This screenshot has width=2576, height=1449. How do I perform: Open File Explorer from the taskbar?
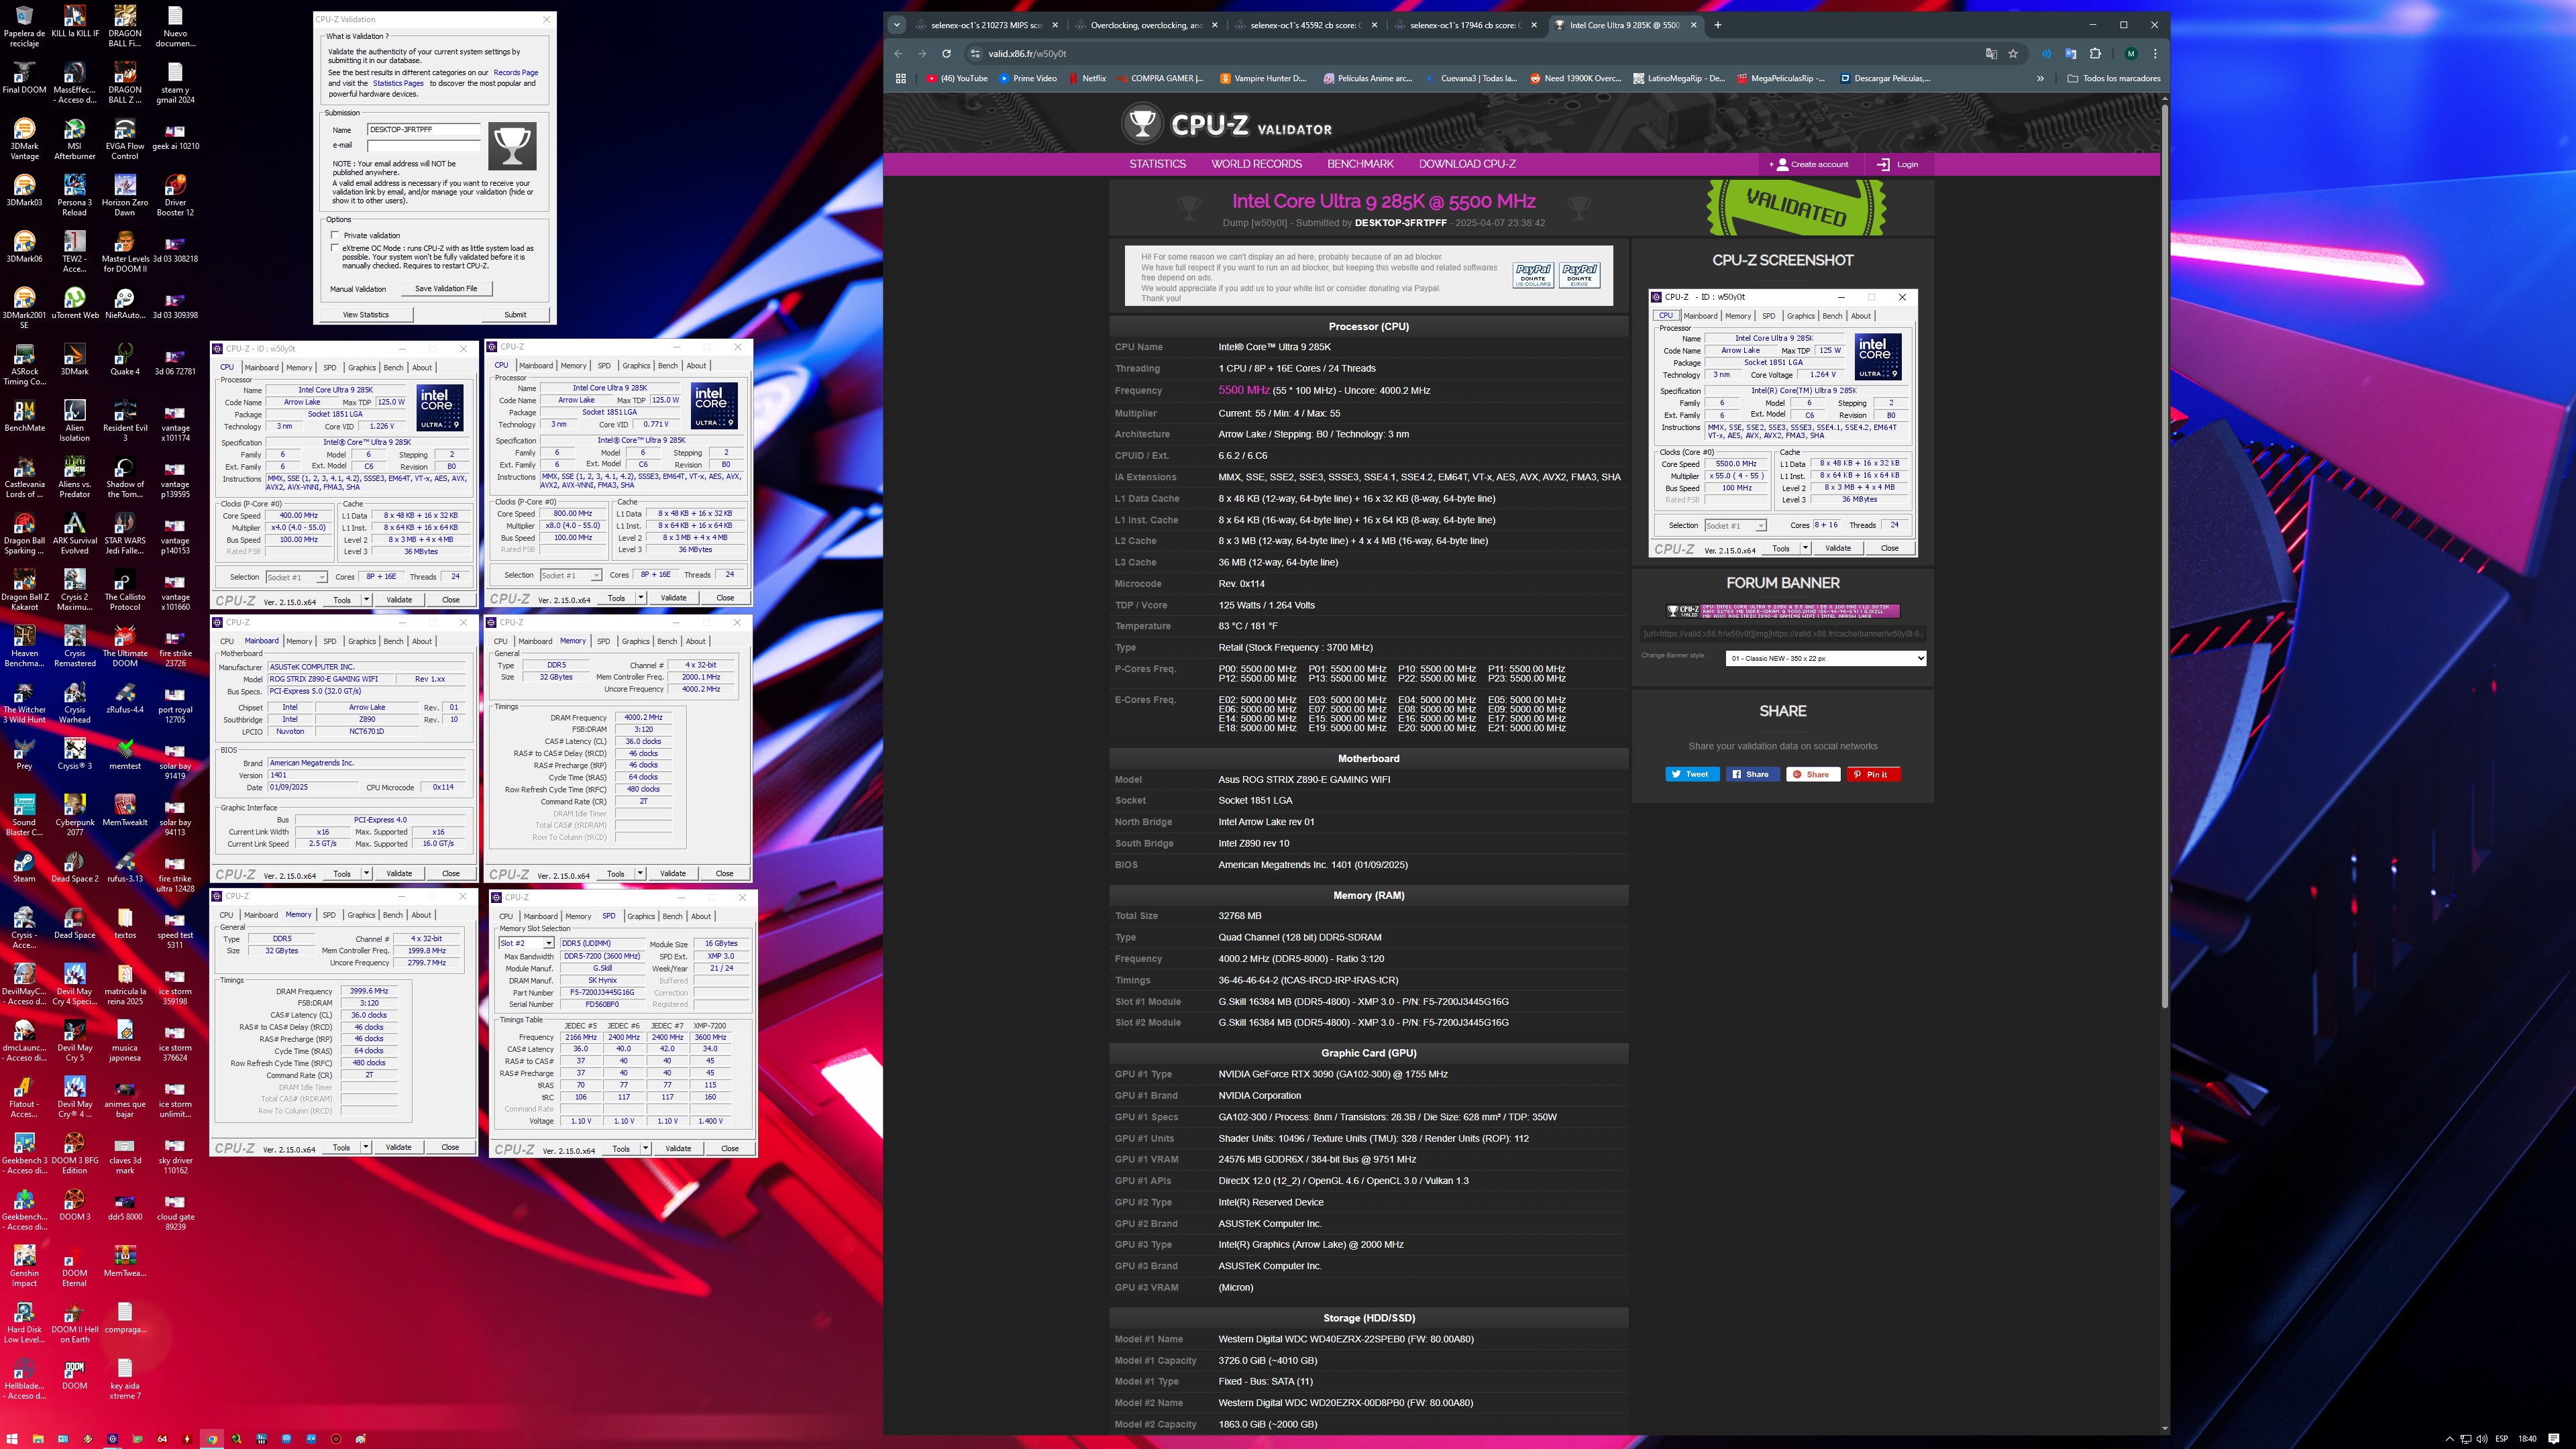point(38,1439)
